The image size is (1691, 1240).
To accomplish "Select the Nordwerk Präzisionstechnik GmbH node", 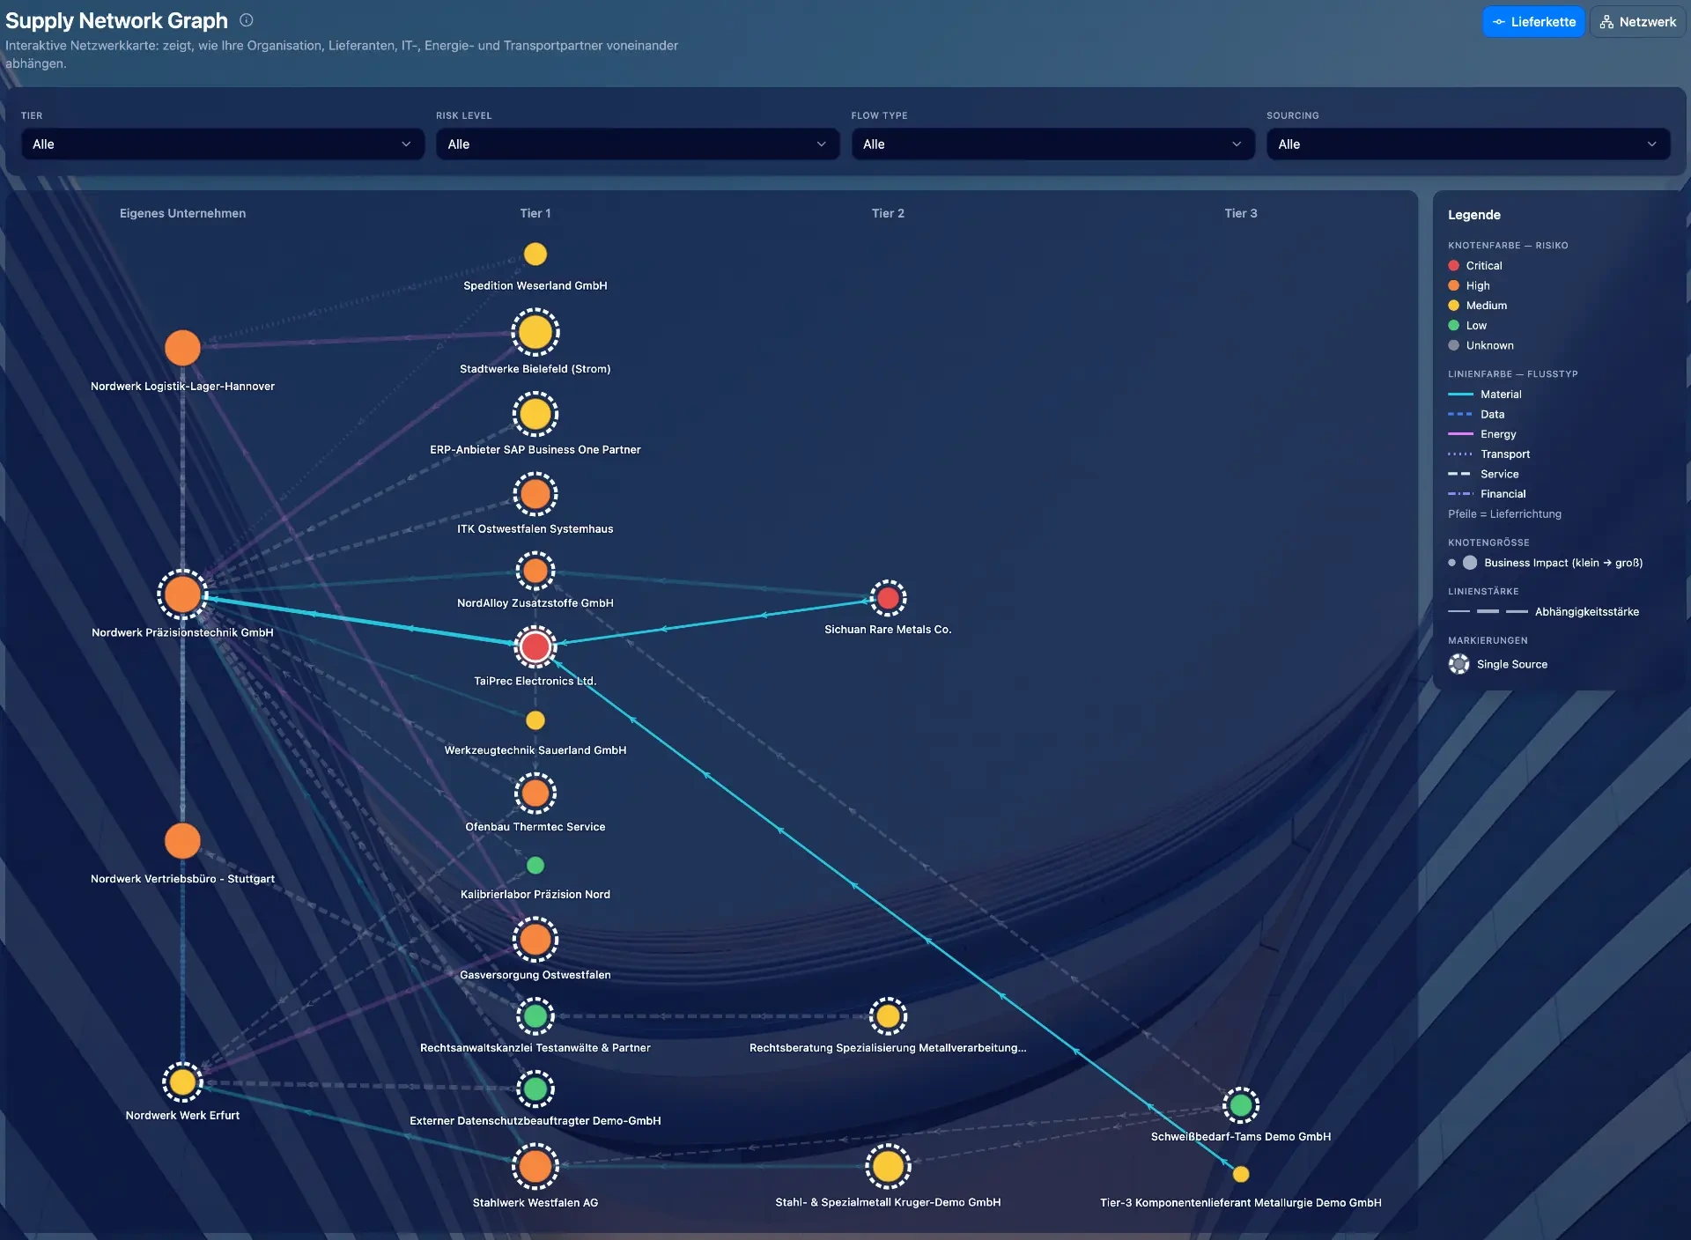I will point(182,594).
